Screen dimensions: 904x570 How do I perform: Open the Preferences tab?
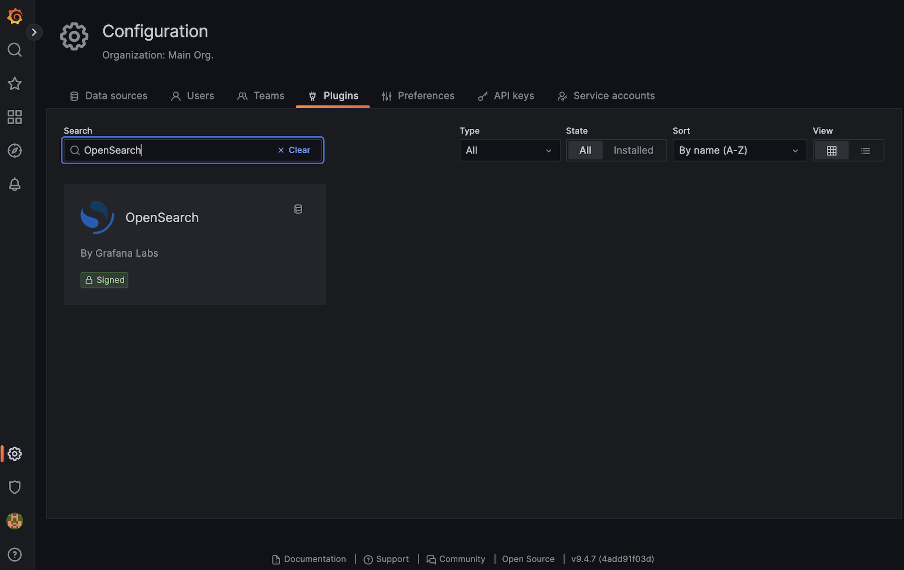[418, 96]
